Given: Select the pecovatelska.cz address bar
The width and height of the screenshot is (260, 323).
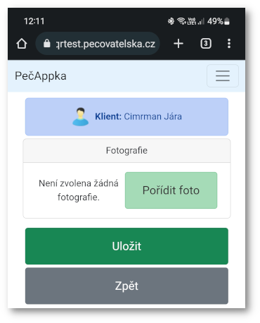Looking at the screenshot, I should (x=98, y=44).
